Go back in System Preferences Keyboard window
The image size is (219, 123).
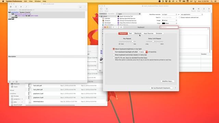[x=113, y=27]
